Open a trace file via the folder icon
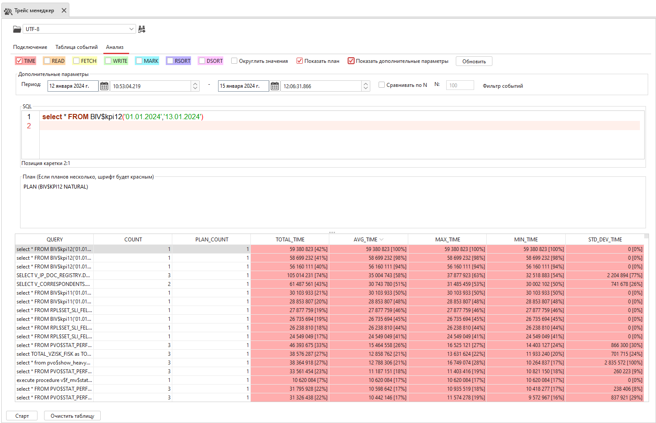This screenshot has width=656, height=423. tap(17, 29)
